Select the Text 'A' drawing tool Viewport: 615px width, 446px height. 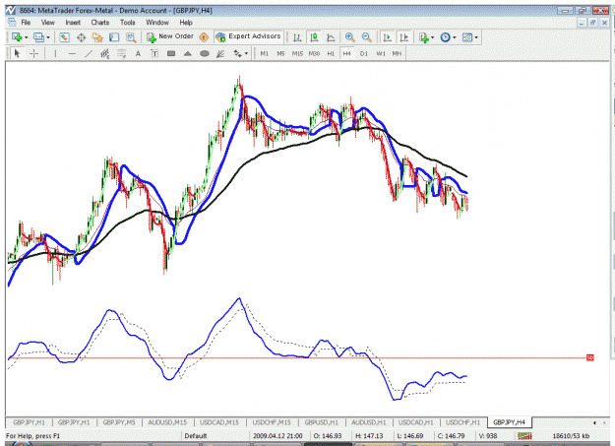pyautogui.click(x=138, y=53)
